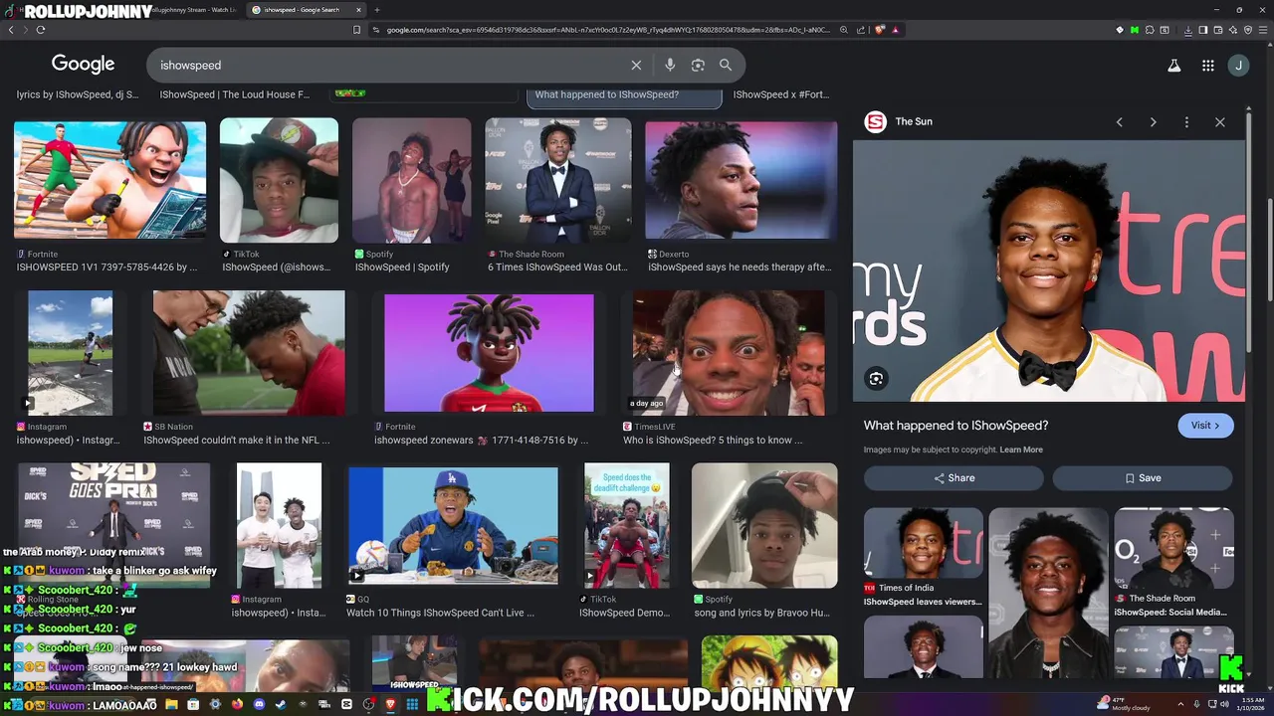Open the TimesLIVE 'Who is IShowSpeed' image

729,353
